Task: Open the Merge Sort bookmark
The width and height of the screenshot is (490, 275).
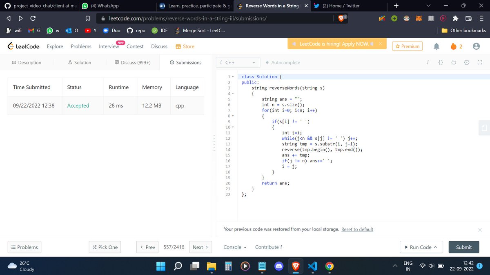Action: pos(199,31)
